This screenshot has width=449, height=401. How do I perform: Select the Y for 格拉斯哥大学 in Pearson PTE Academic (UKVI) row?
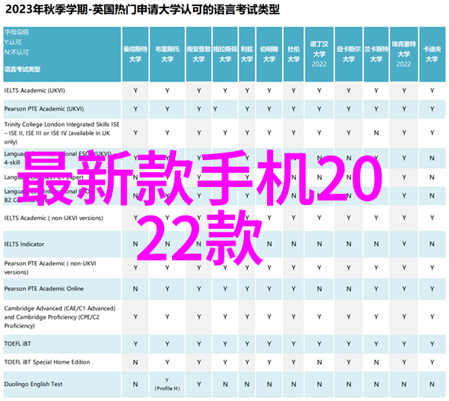pyautogui.click(x=215, y=109)
